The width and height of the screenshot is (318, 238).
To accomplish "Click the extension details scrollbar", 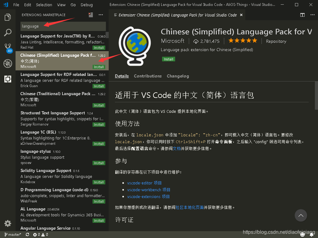I will pos(316,95).
